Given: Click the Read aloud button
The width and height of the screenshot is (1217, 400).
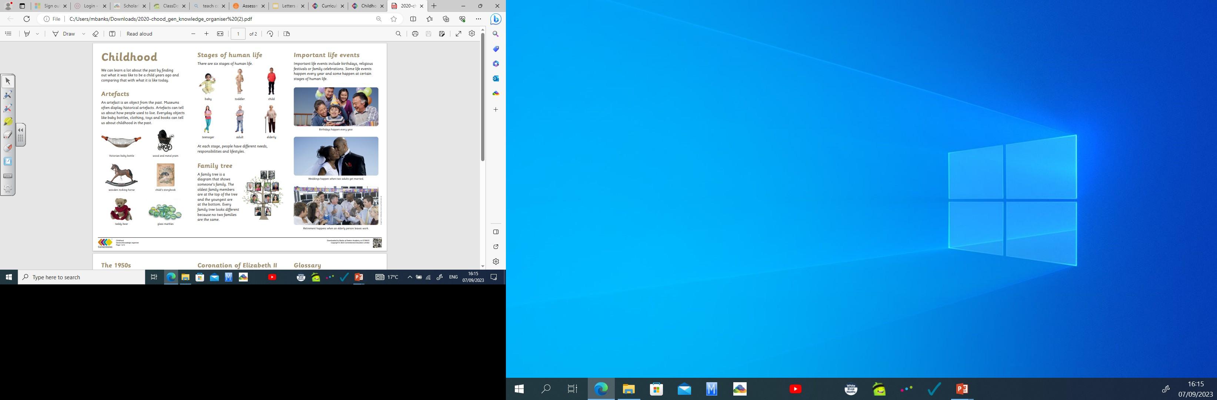Looking at the screenshot, I should 139,34.
